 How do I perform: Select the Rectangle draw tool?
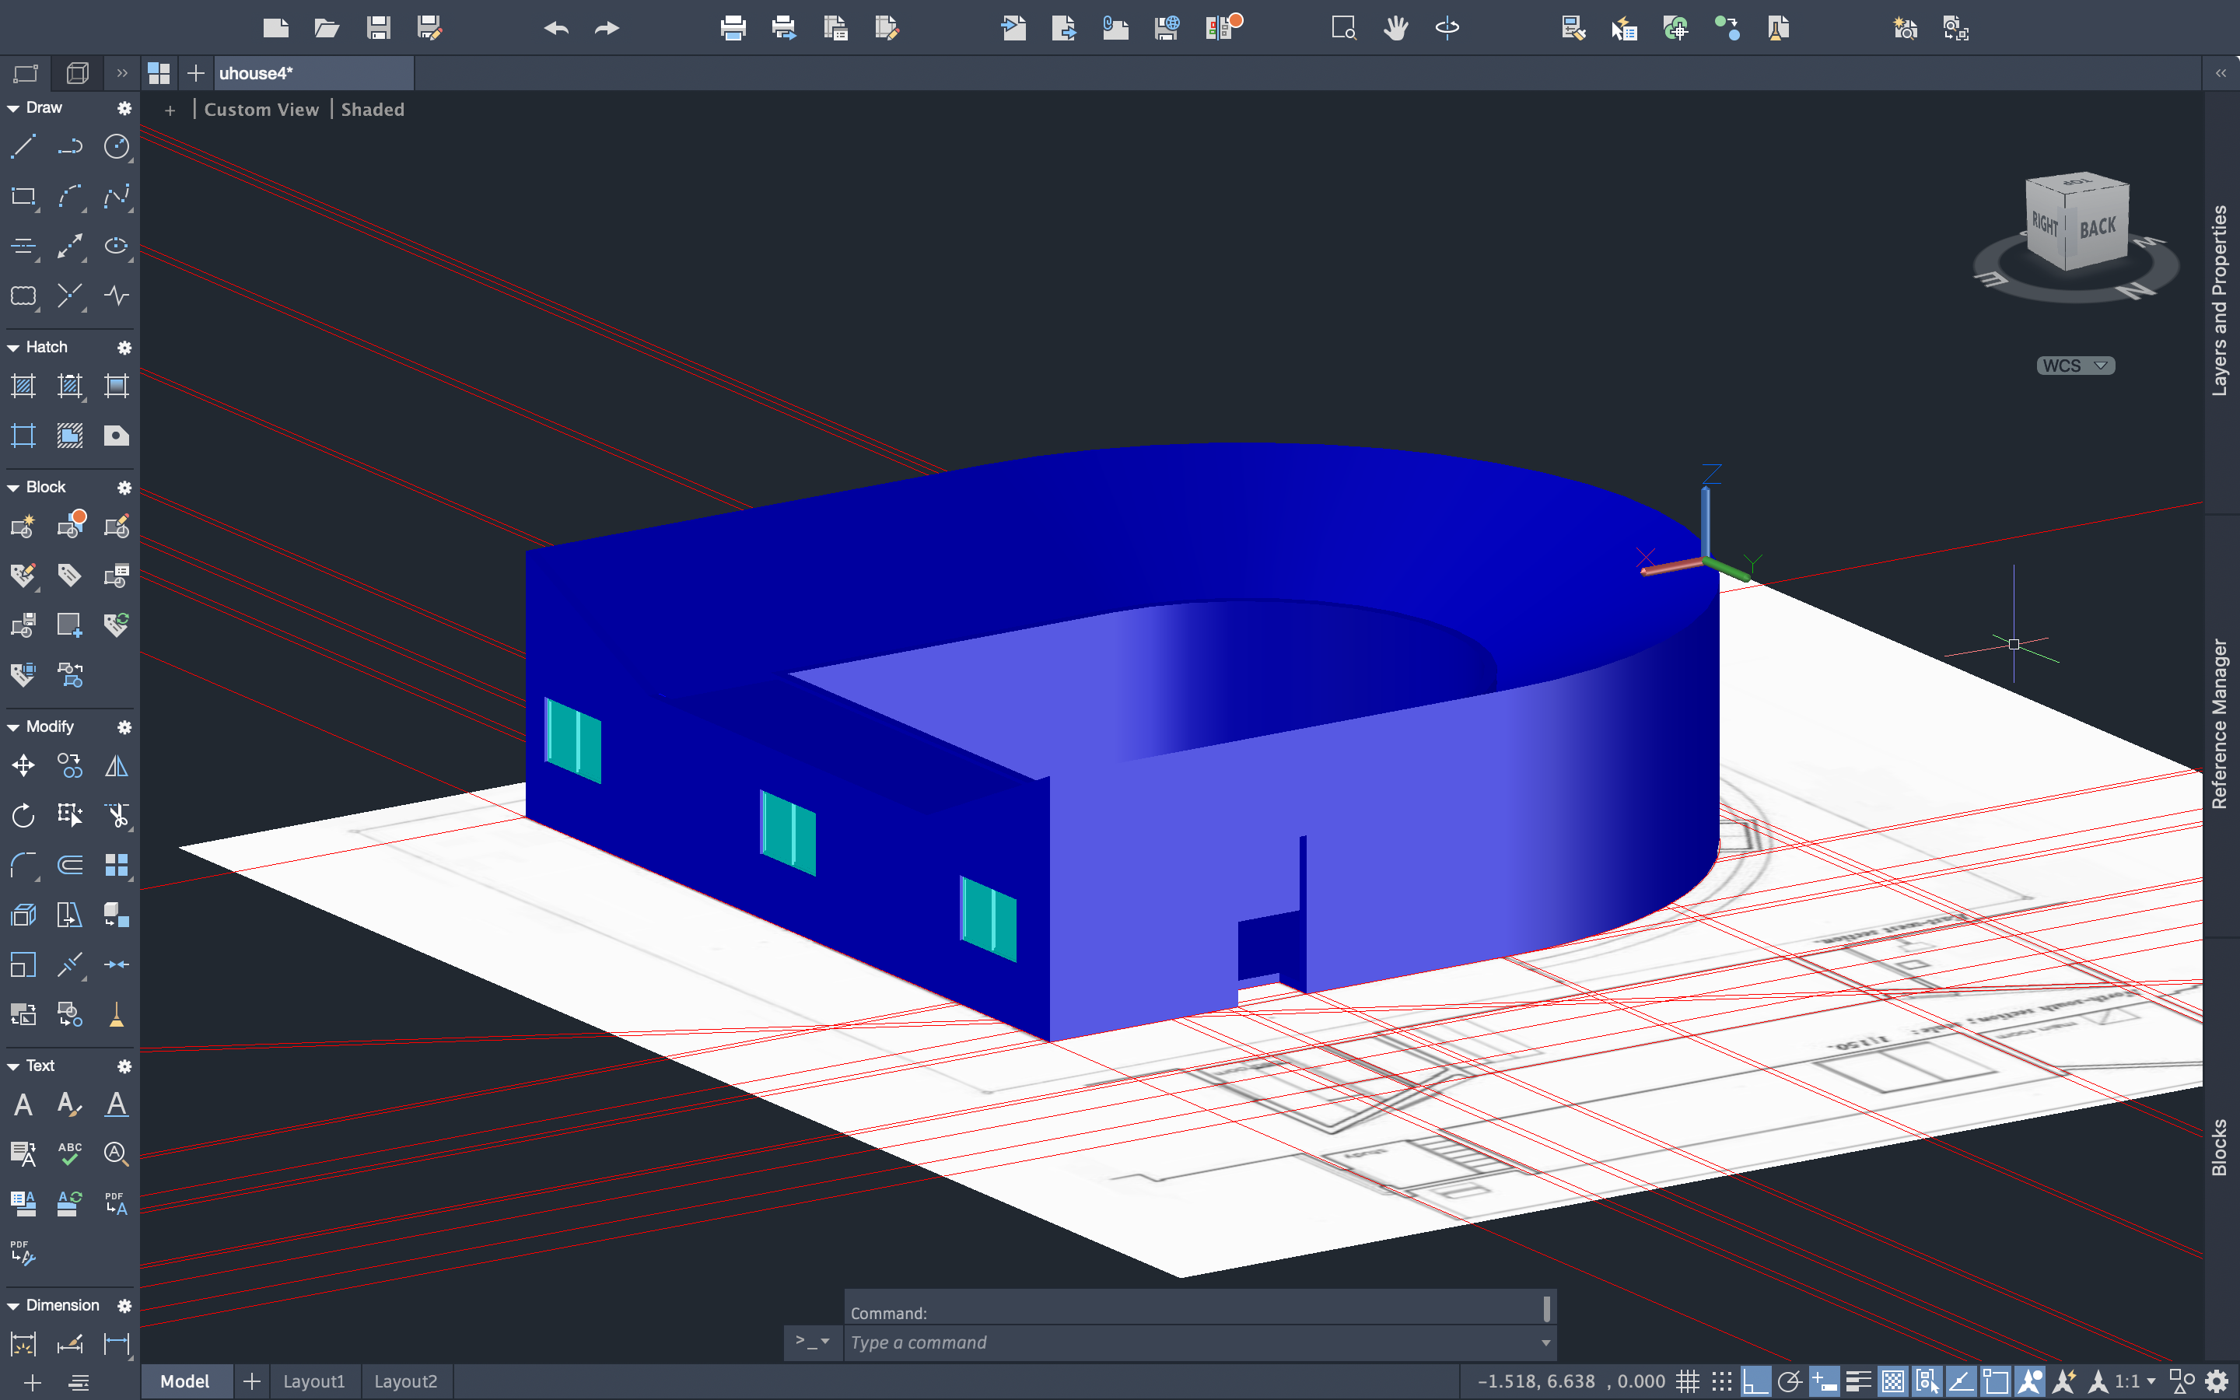click(23, 196)
